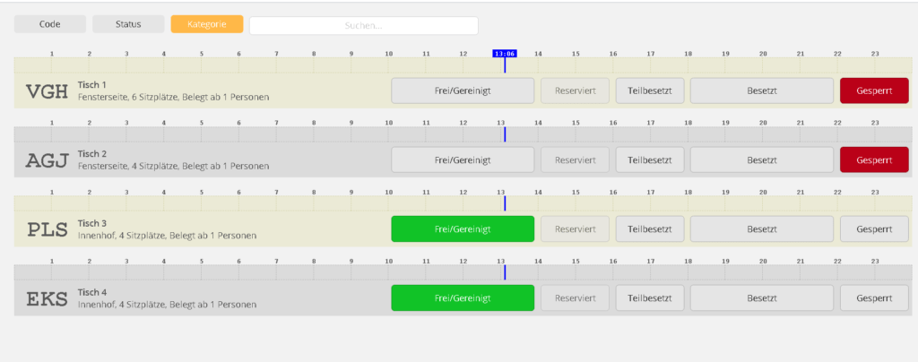Screen dimensions: 918x362
Task: Mark Tisch 1 as Reserviert
Action: pos(575,90)
